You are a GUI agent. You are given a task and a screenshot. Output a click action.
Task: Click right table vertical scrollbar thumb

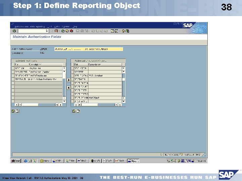(x=123, y=79)
